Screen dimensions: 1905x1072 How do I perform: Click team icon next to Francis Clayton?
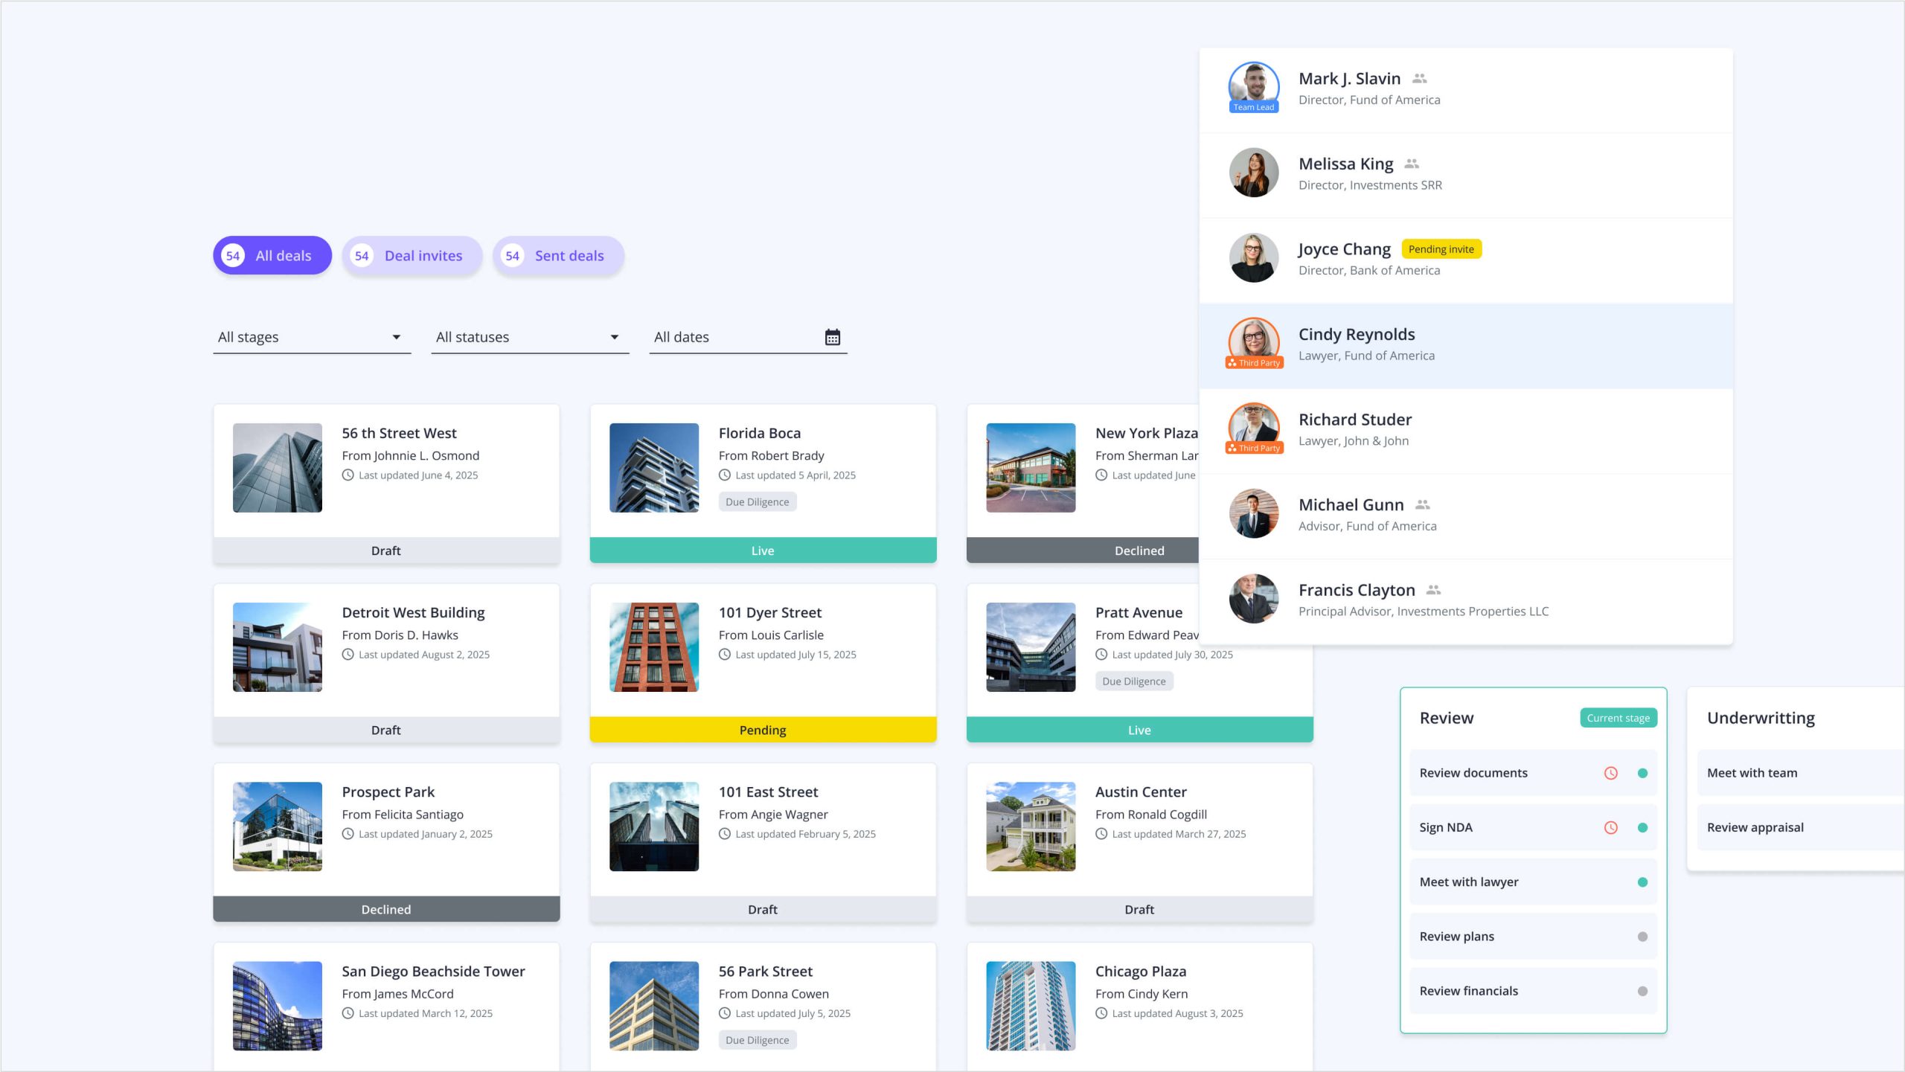[x=1433, y=590]
